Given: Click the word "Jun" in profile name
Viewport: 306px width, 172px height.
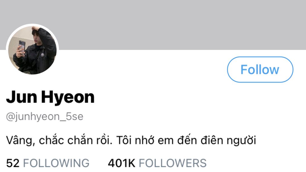Looking at the screenshot, I should click(x=22, y=97).
